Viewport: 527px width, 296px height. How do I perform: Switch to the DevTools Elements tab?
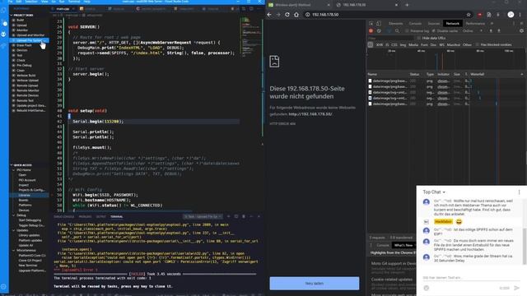[396, 24]
